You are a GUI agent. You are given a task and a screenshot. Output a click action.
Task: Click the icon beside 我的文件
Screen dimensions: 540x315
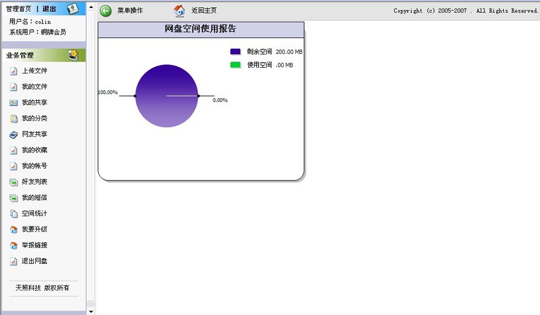(13, 87)
